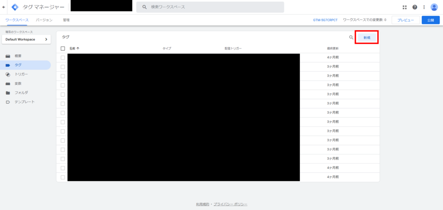Screen dimensions: 443x210
Task: Check the checkbox of the last tag row
Action: click(x=63, y=177)
